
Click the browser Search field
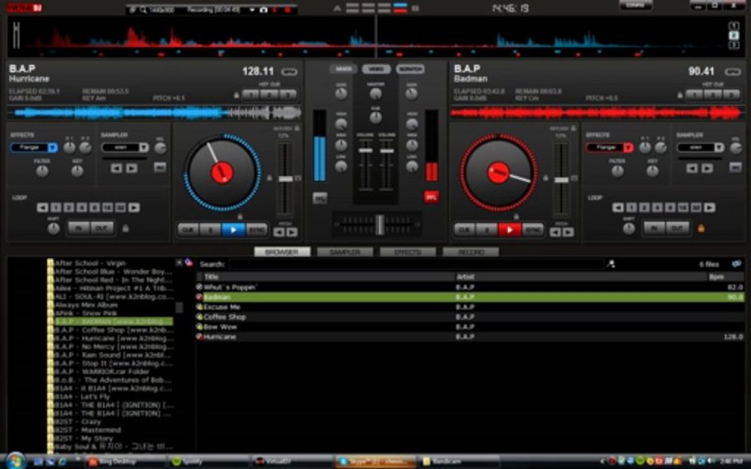[x=417, y=264]
